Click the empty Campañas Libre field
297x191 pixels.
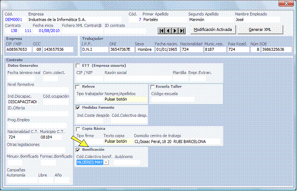coord(45,180)
